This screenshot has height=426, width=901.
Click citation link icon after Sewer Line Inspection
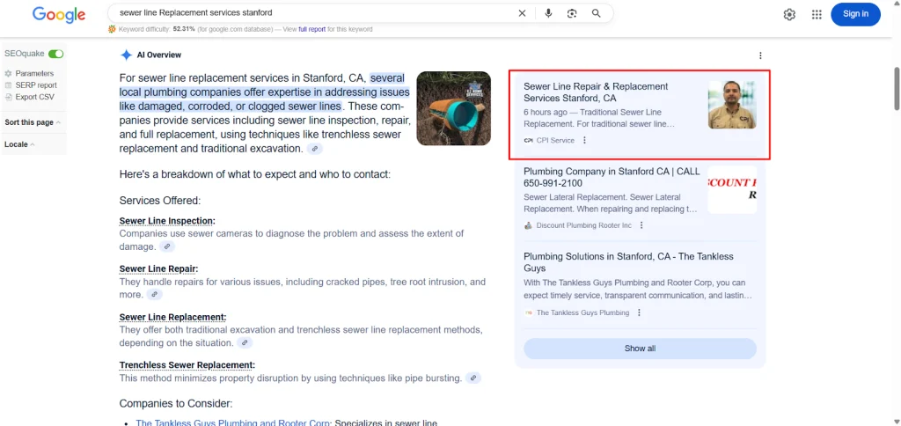167,247
